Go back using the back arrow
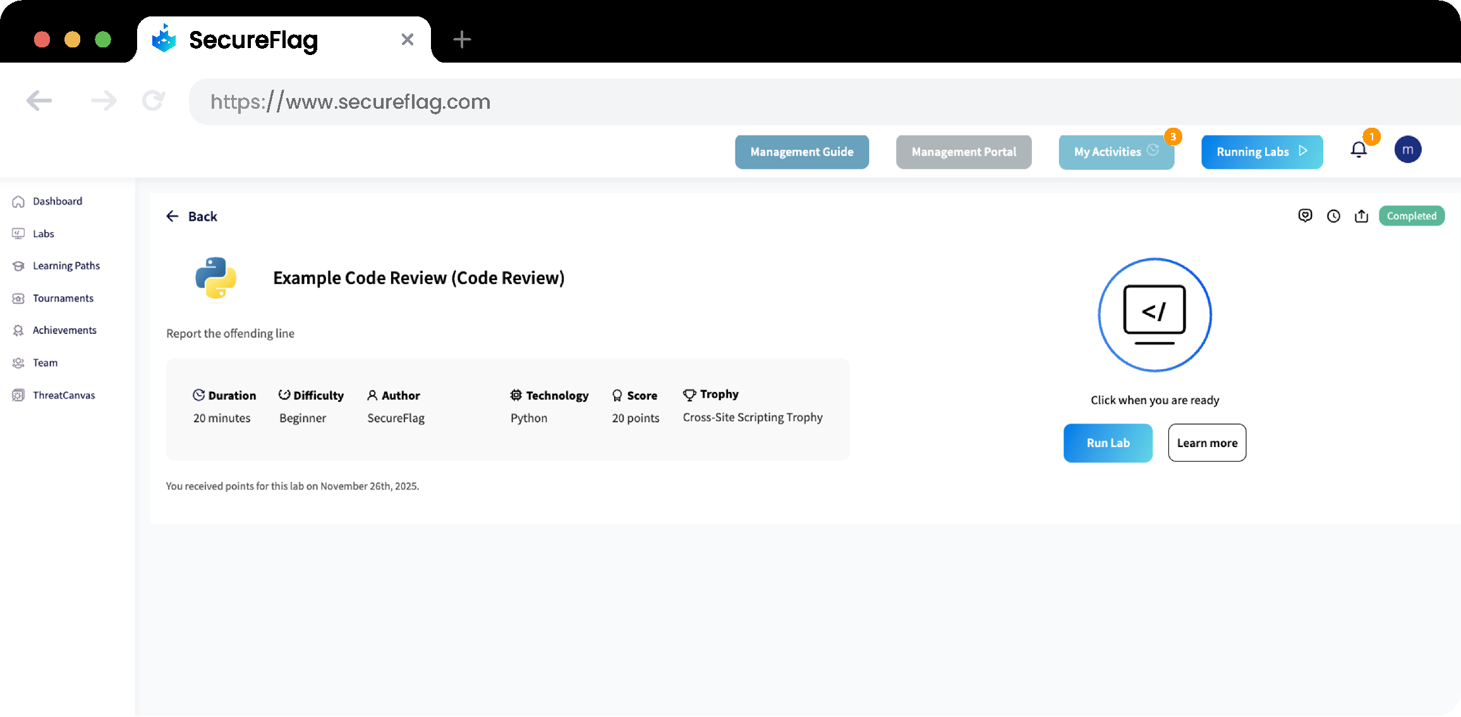Image resolution: width=1461 pixels, height=717 pixels. click(172, 216)
